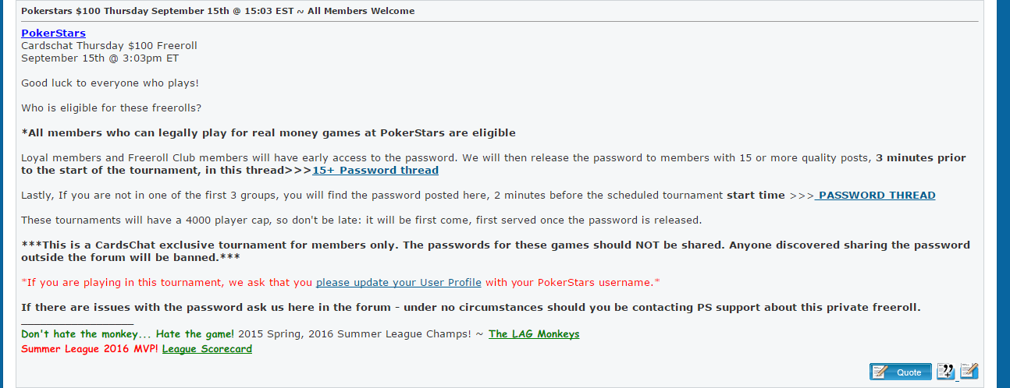Click the post title about Pokerstars $100 Thursday
This screenshot has height=388, width=1010.
218,11
